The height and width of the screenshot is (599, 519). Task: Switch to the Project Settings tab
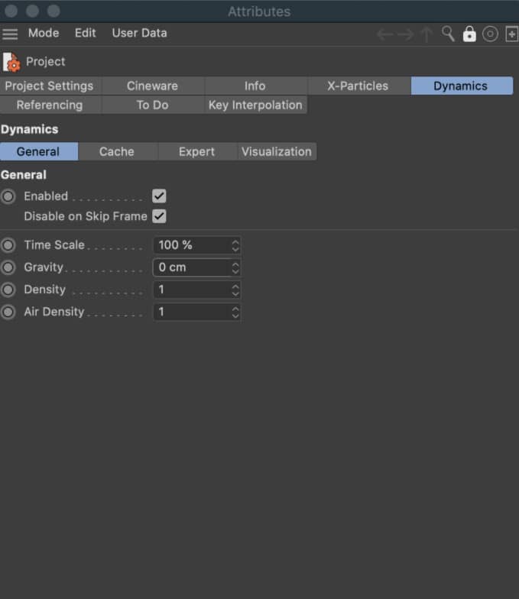[50, 86]
